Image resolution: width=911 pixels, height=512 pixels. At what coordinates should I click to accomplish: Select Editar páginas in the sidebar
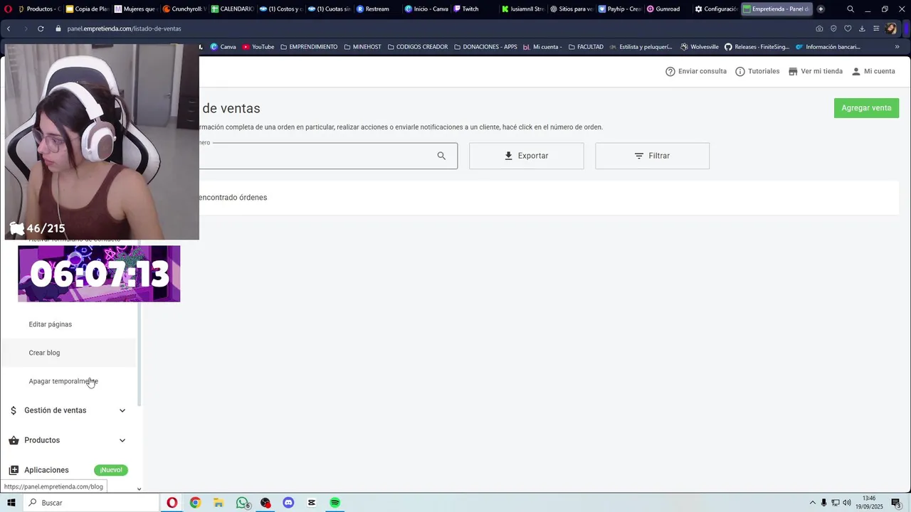50,324
